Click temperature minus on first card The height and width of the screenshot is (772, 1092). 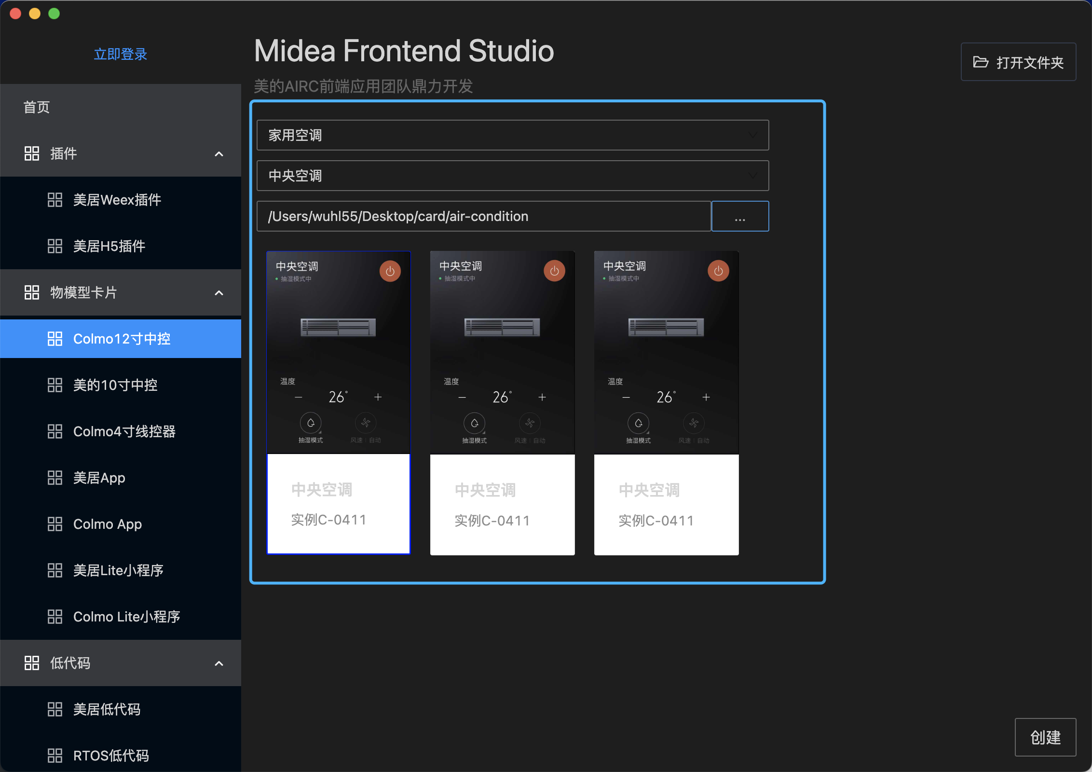299,397
